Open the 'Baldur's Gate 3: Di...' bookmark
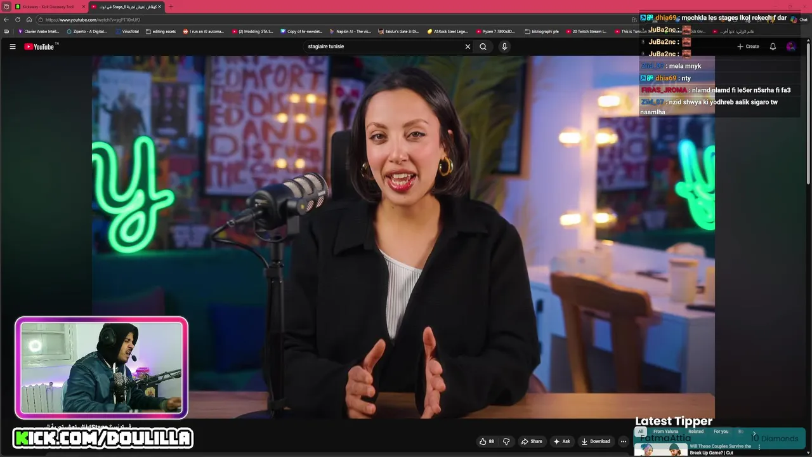812x457 pixels. point(398,31)
